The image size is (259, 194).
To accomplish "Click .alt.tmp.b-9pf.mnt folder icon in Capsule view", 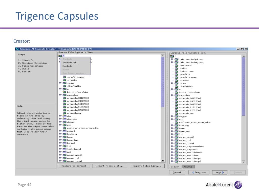I will [x=176, y=59].
